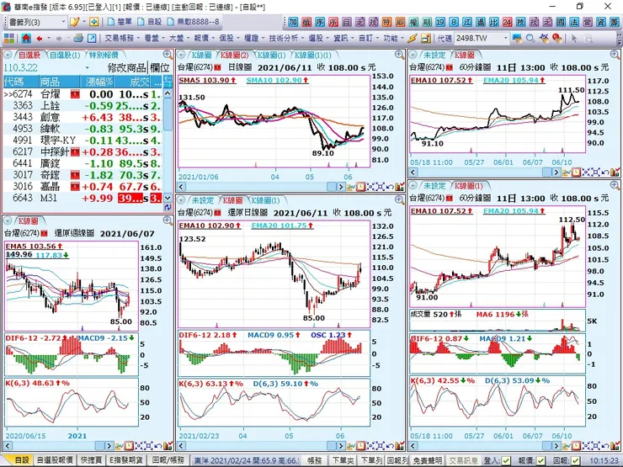Expand the 技術分析 menu
This screenshot has width=623, height=467.
tap(285, 39)
